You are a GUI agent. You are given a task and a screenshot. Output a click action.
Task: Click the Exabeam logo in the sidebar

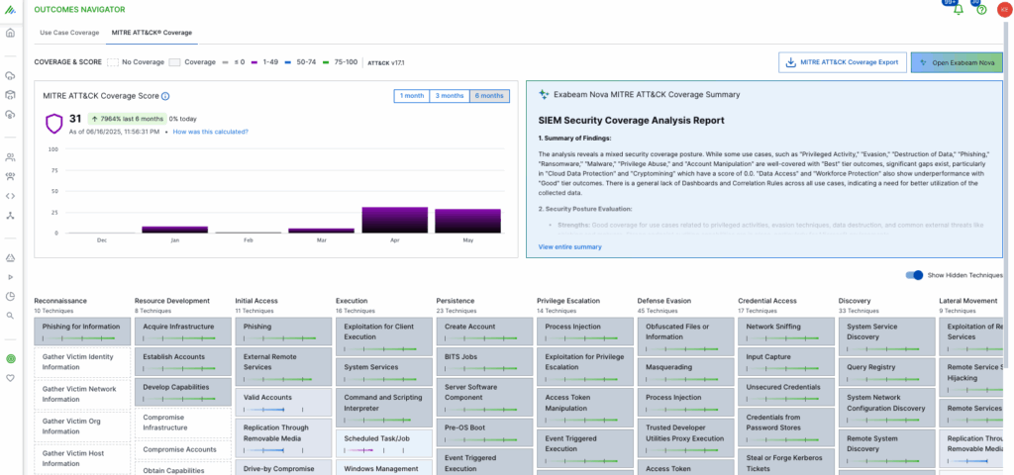pos(10,10)
